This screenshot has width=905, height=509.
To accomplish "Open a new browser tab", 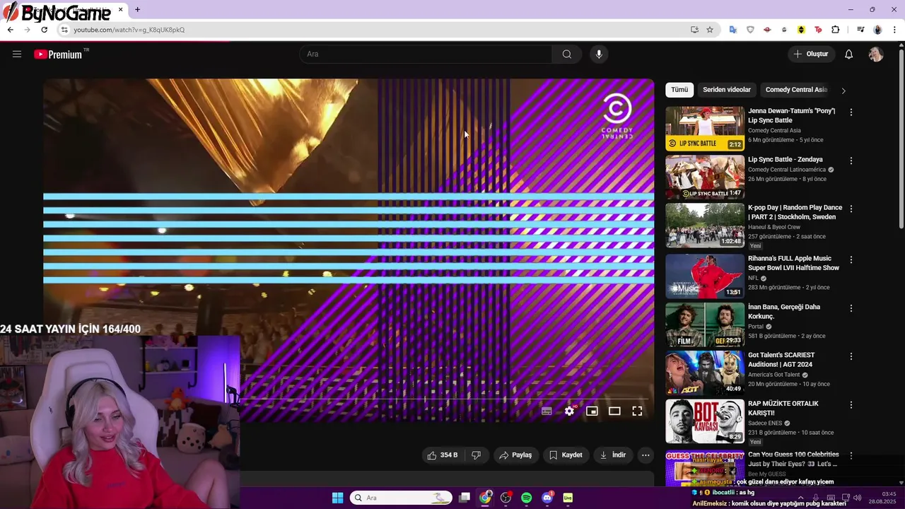I will coord(137,10).
